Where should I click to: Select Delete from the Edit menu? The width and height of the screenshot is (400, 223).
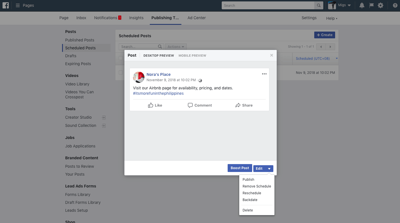[x=248, y=210]
